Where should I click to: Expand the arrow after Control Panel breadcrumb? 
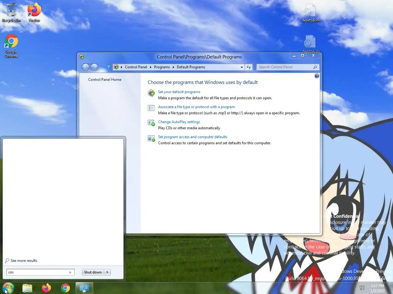point(150,67)
